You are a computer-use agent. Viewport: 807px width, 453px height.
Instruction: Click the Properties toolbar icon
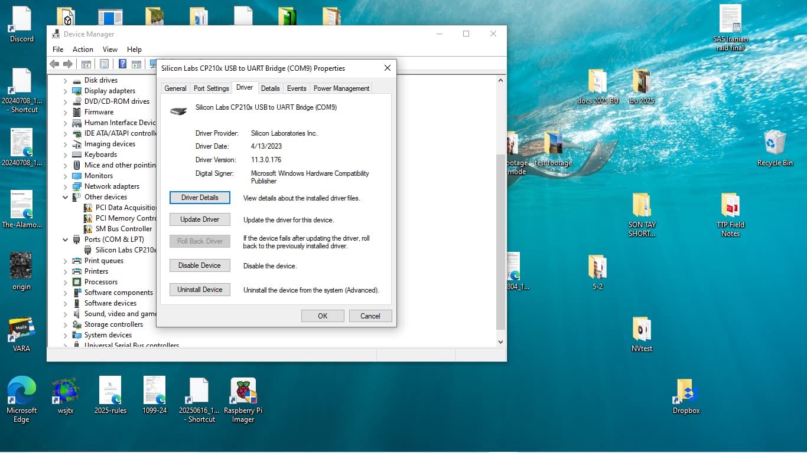point(104,64)
